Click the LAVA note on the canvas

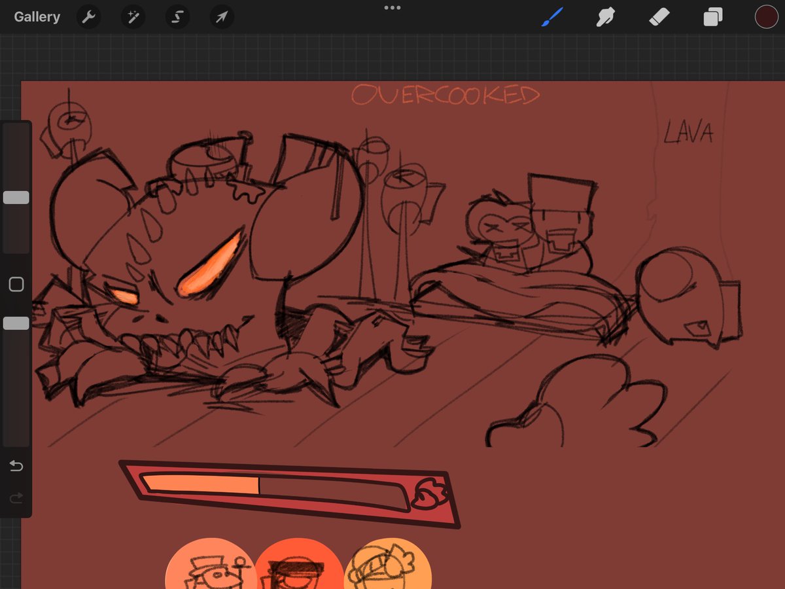(x=688, y=133)
